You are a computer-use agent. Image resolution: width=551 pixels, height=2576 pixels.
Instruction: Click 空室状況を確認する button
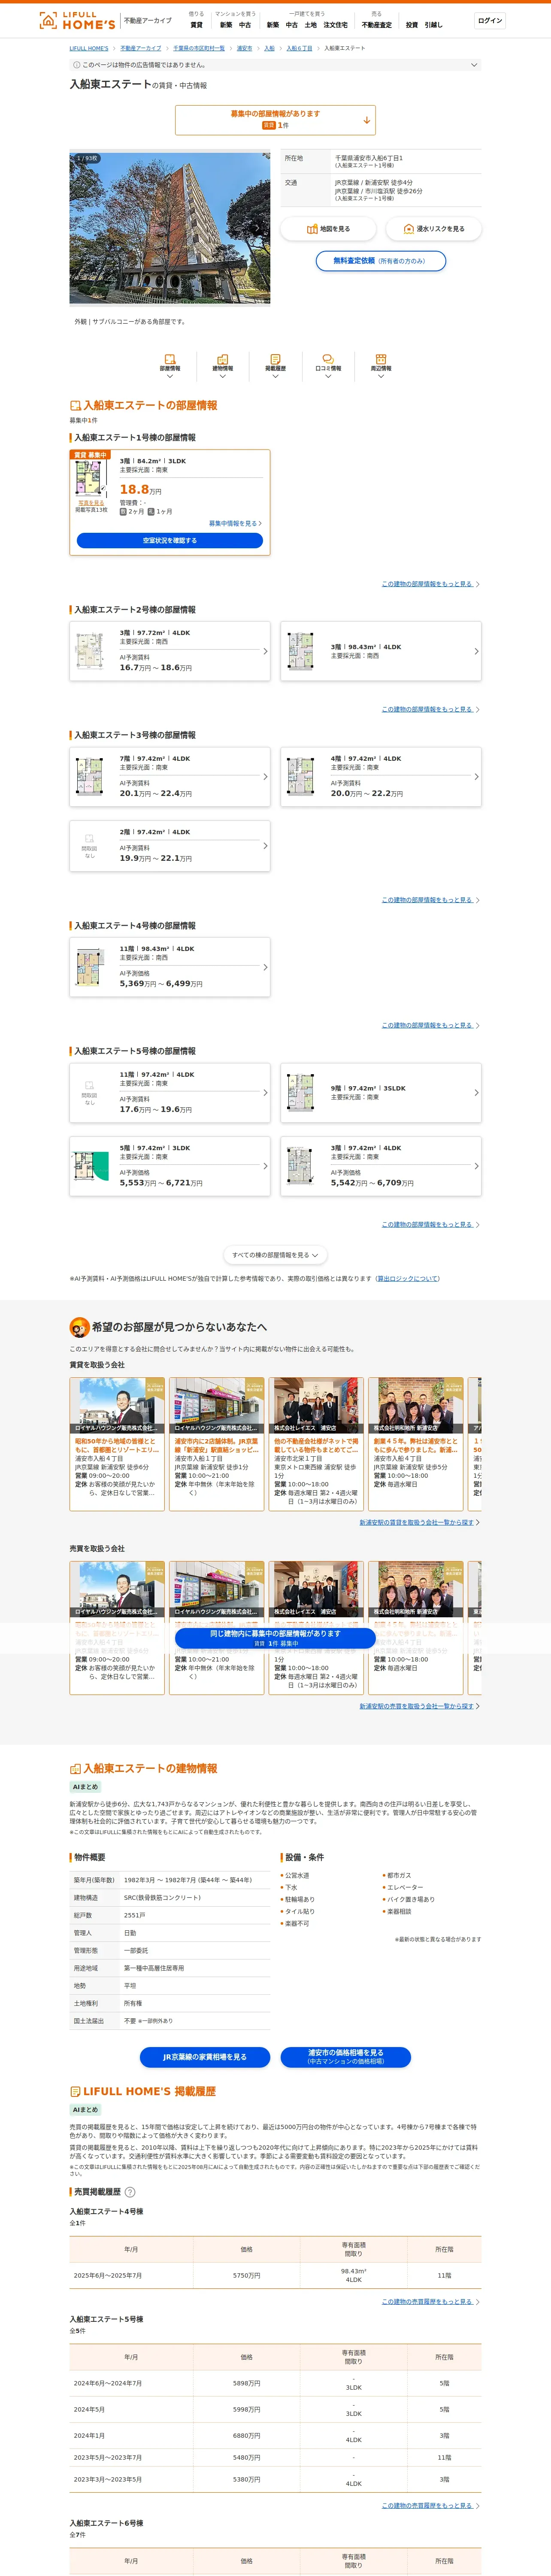pyautogui.click(x=170, y=541)
